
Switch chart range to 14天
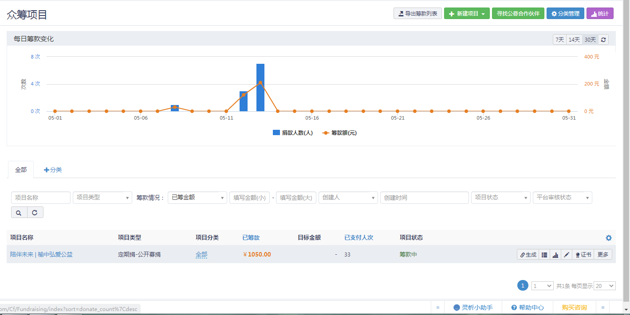click(574, 40)
